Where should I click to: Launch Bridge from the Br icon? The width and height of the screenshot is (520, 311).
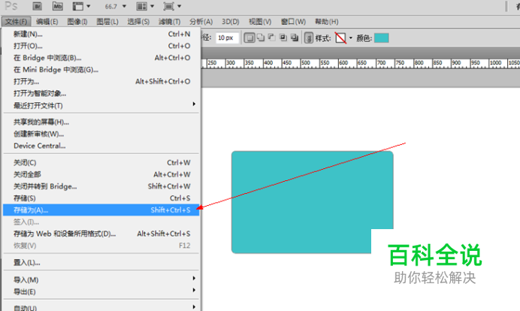pyautogui.click(x=37, y=6)
